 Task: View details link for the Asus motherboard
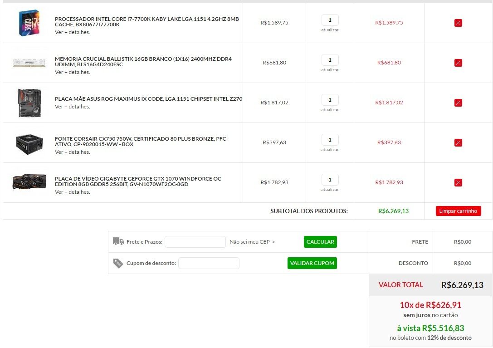(x=73, y=107)
